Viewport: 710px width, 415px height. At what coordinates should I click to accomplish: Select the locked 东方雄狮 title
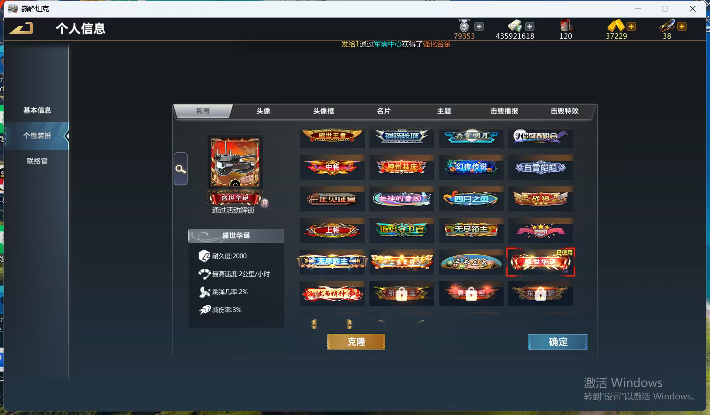[540, 294]
